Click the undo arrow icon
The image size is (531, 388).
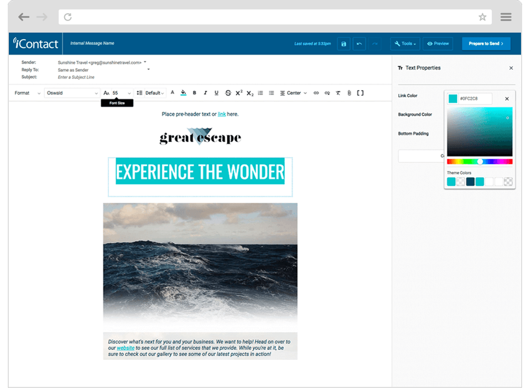click(359, 44)
